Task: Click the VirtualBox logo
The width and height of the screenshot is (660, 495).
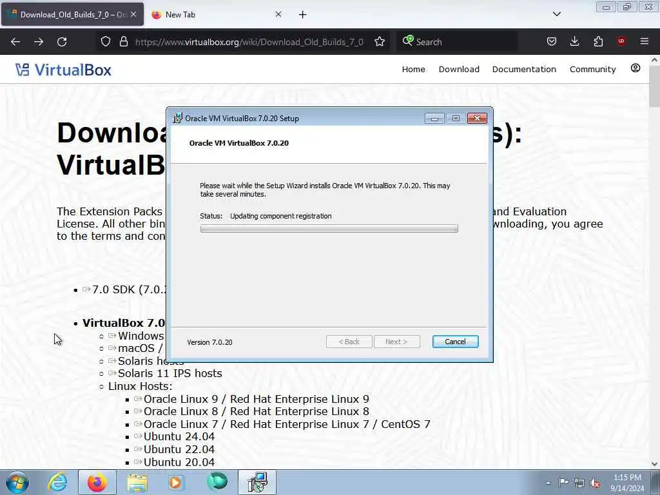Action: click(x=64, y=70)
